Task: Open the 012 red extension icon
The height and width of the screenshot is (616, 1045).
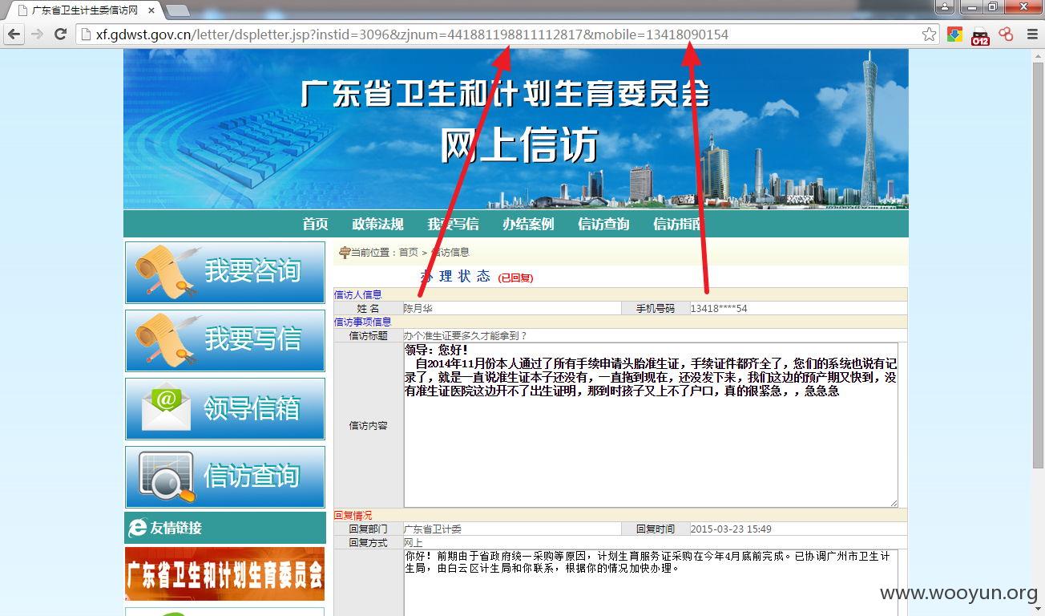Action: [980, 35]
